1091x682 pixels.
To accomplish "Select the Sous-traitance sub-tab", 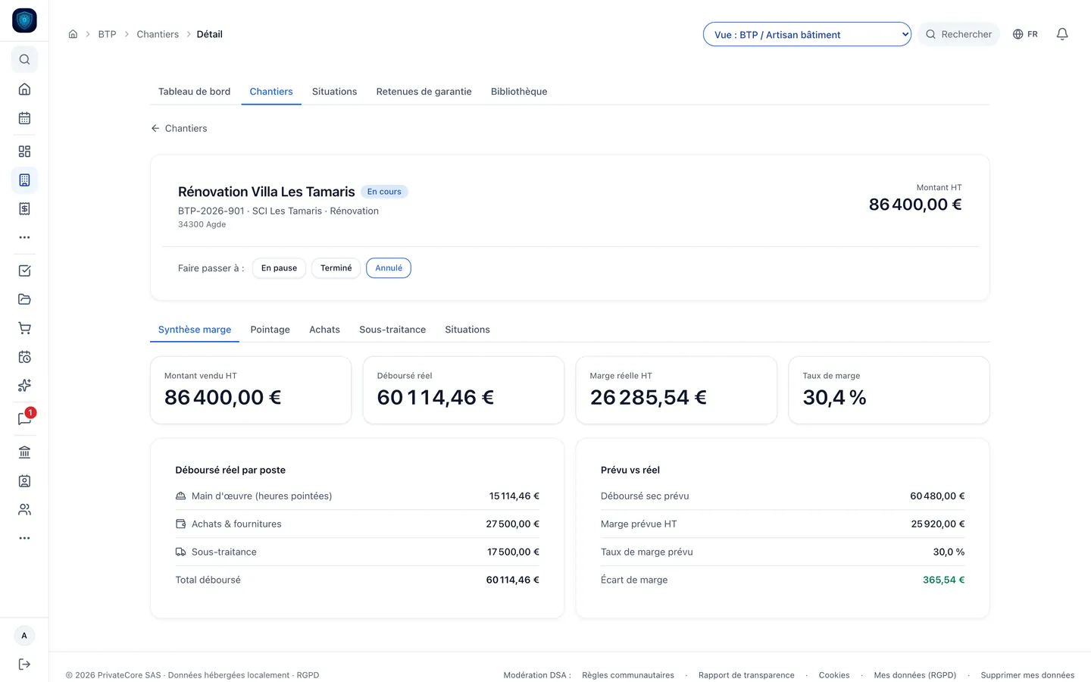I will tap(392, 330).
